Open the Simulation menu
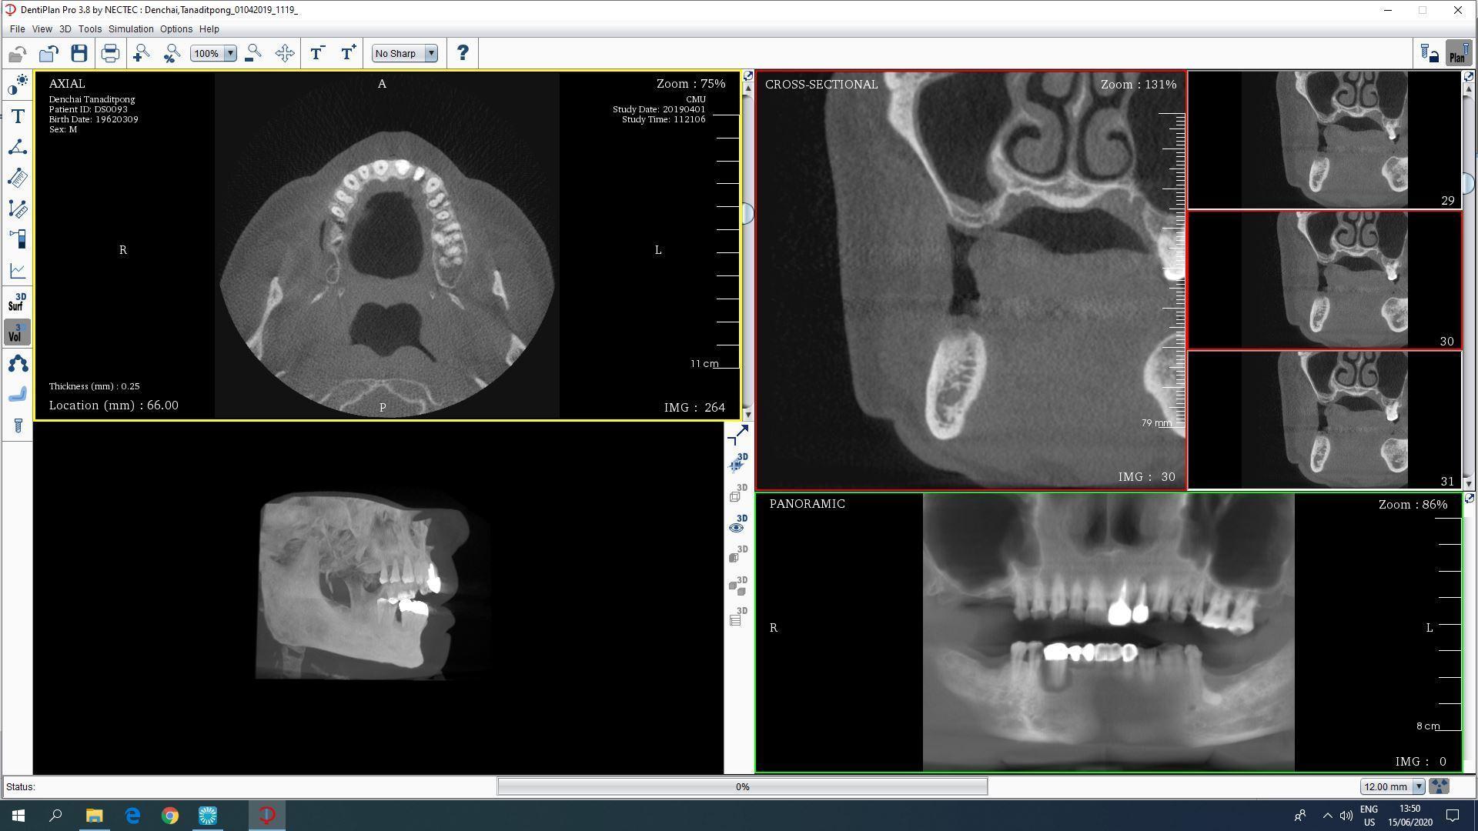The height and width of the screenshot is (831, 1478). tap(131, 28)
